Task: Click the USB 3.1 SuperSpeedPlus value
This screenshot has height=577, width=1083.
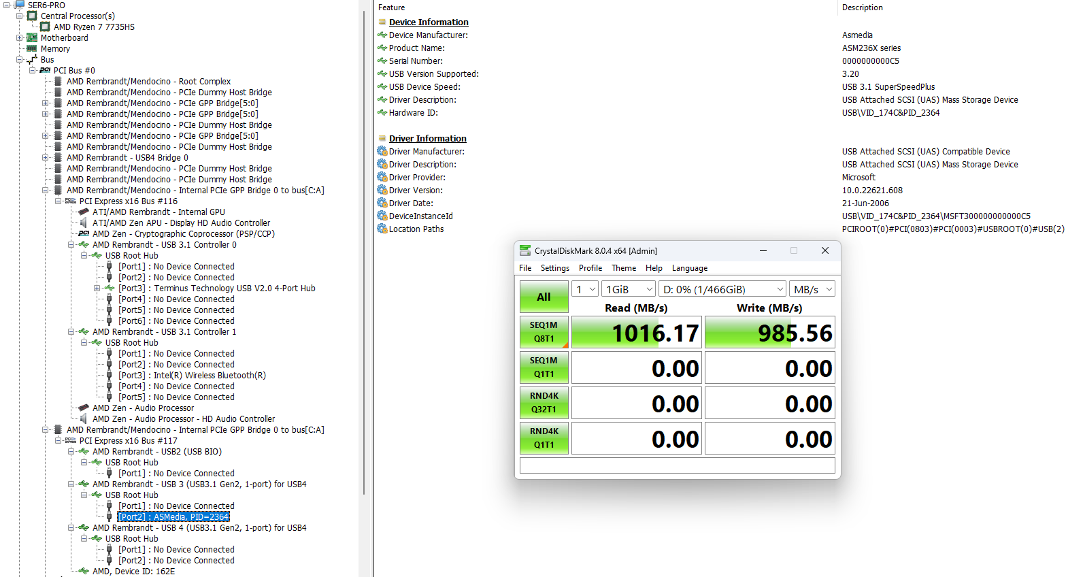Action: click(x=888, y=86)
